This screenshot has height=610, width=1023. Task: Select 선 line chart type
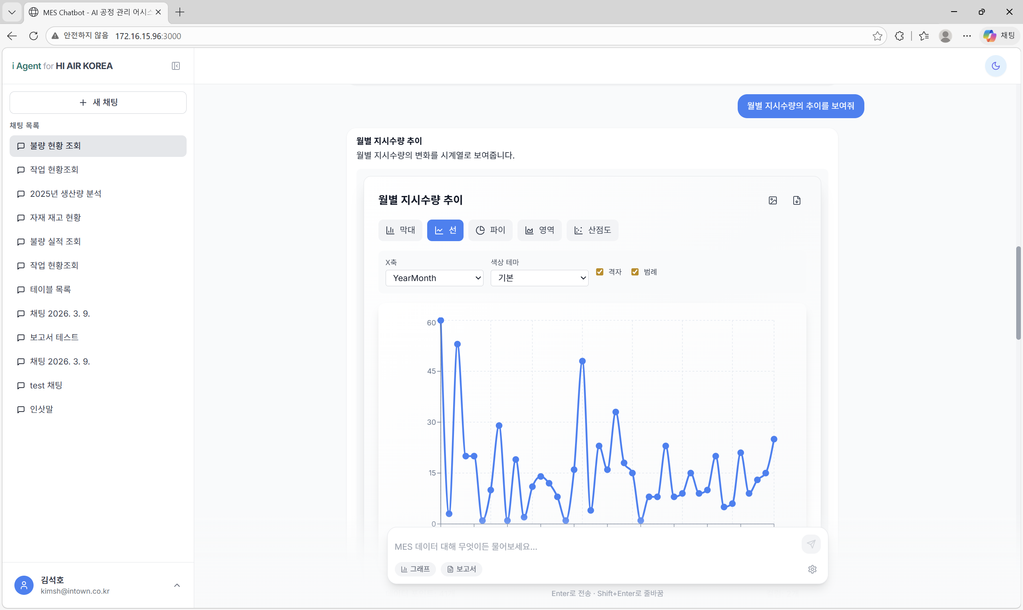point(445,230)
